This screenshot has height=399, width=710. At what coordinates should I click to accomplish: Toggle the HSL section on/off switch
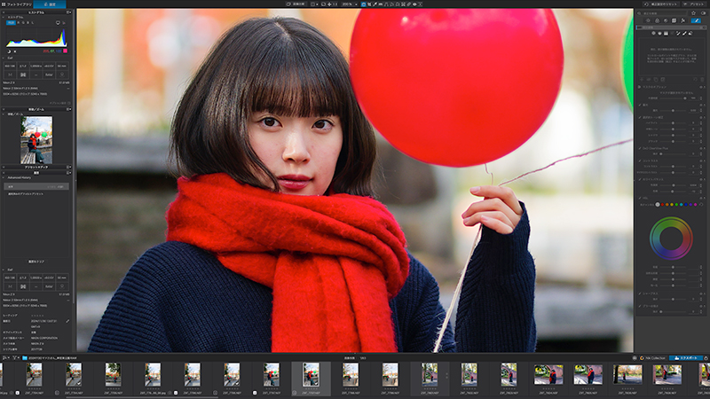point(701,198)
